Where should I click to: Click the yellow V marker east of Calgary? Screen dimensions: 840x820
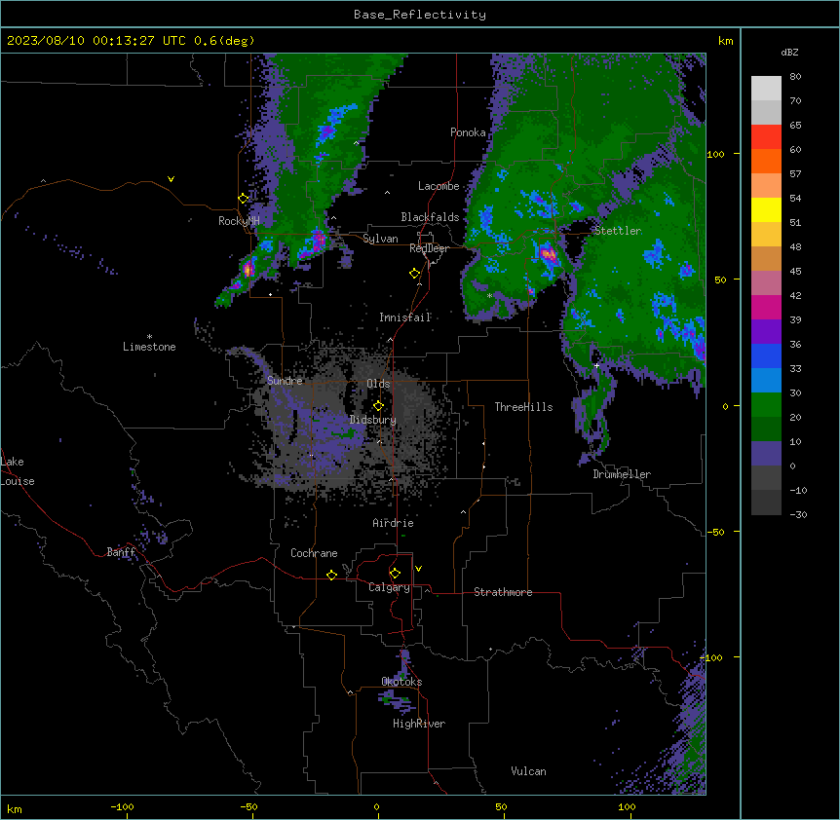click(418, 569)
